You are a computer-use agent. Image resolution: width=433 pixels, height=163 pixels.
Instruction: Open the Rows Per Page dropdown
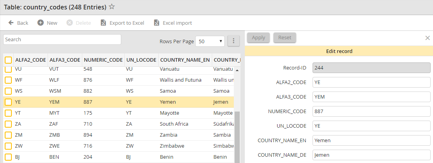pyautogui.click(x=210, y=41)
